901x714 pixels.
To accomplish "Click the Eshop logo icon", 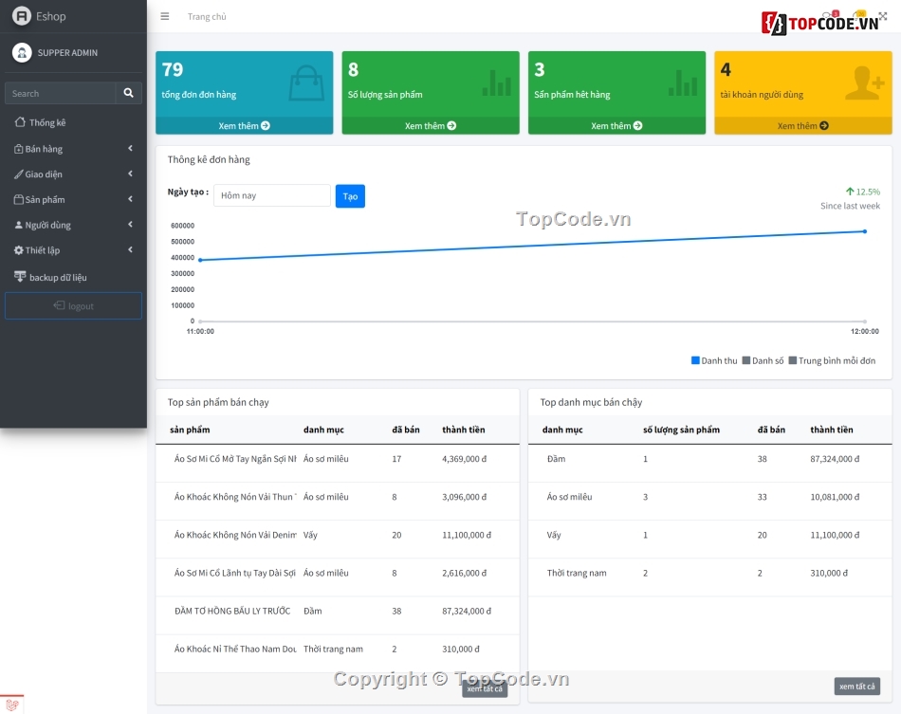I will point(22,16).
